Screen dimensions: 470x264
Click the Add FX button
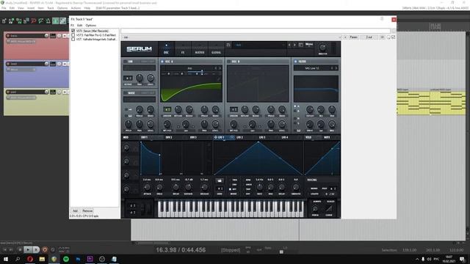point(75,211)
